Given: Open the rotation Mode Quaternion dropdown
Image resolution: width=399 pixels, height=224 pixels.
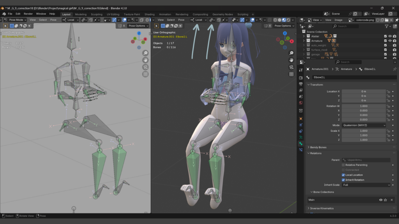Looking at the screenshot, I should coord(364,125).
